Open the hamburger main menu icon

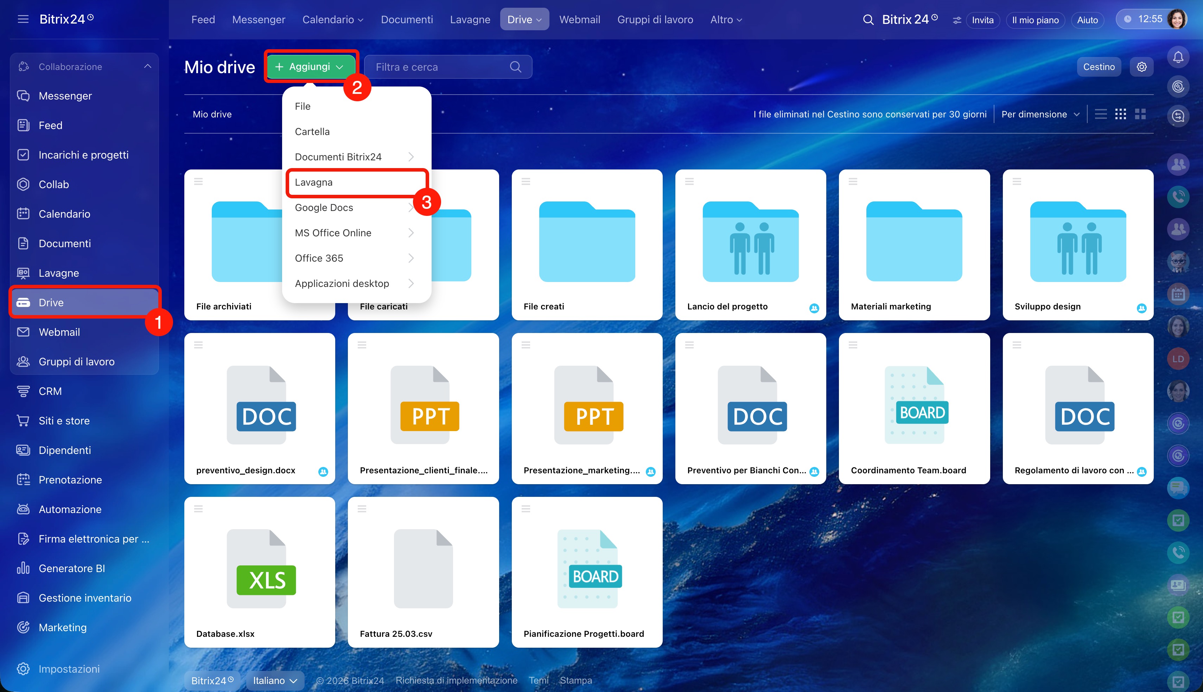point(23,19)
